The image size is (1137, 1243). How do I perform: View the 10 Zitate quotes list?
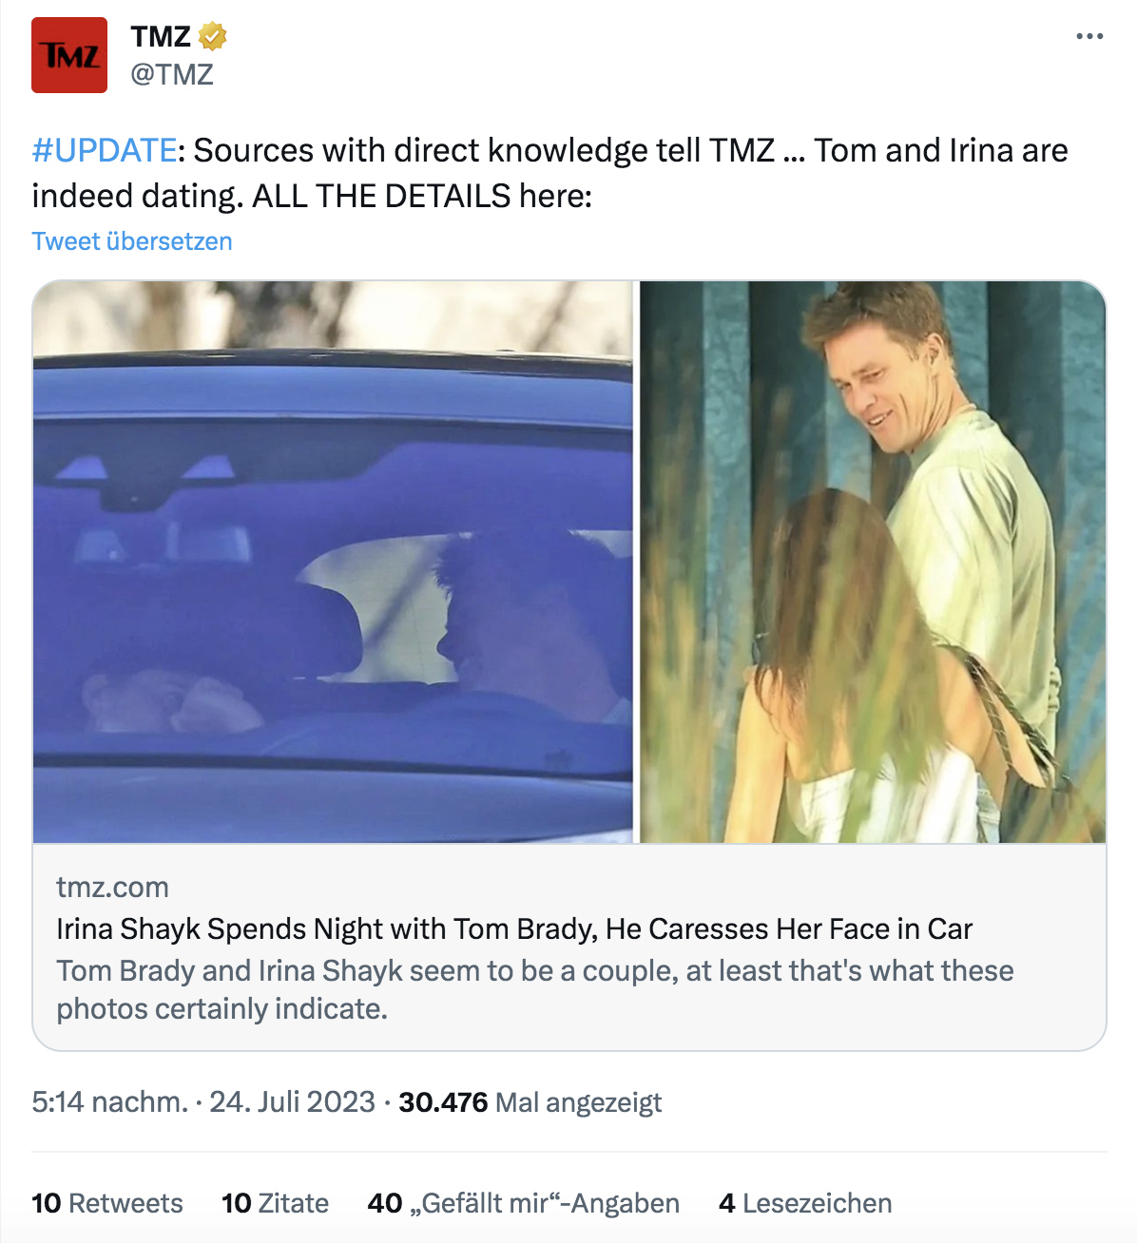coord(275,1203)
